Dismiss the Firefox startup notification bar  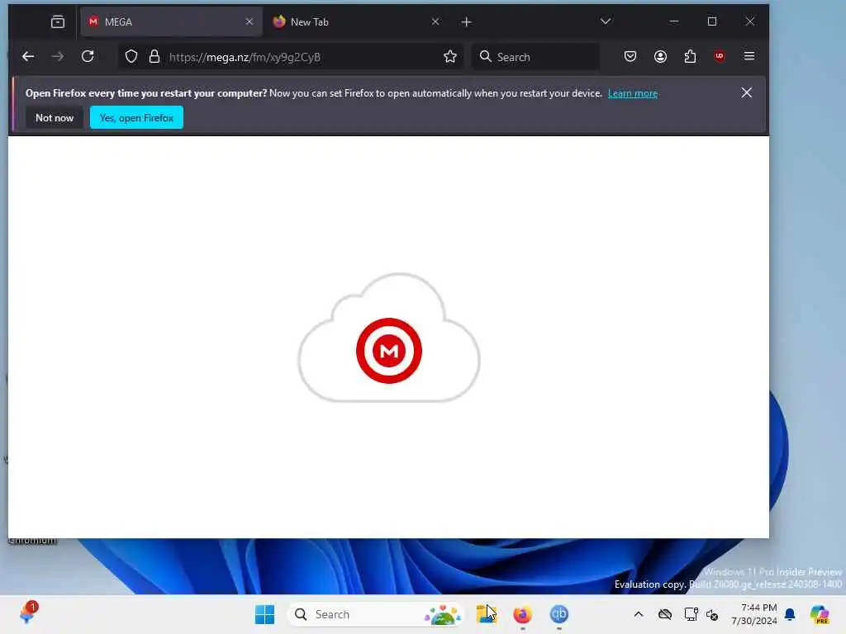tap(747, 92)
